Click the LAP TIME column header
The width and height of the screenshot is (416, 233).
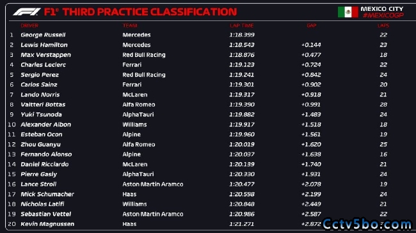tap(242, 26)
